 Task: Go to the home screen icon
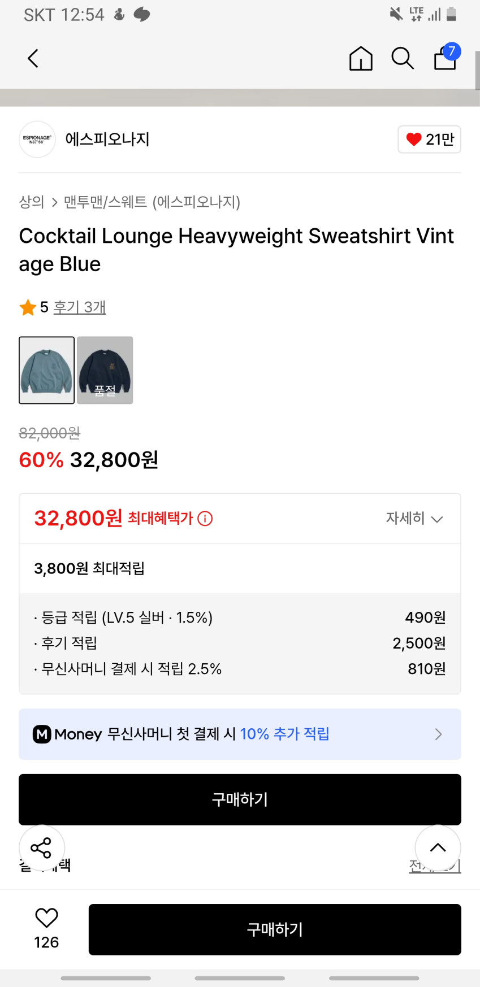pos(361,58)
